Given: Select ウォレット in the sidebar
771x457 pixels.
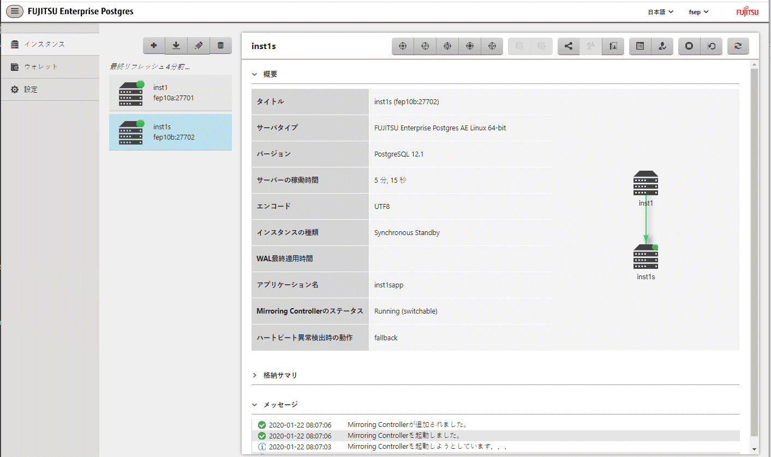Looking at the screenshot, I should point(49,67).
